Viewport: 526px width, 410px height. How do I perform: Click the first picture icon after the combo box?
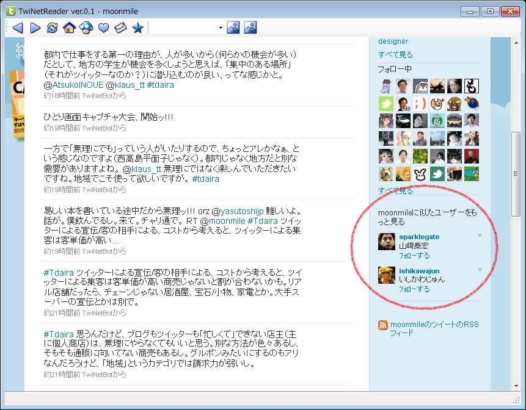pyautogui.click(x=233, y=27)
